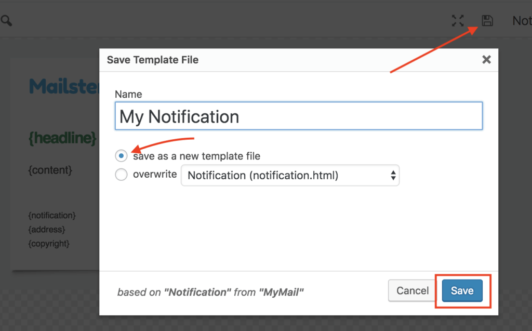Click the {address} footer tag
Image resolution: width=532 pixels, height=331 pixels.
(x=47, y=229)
